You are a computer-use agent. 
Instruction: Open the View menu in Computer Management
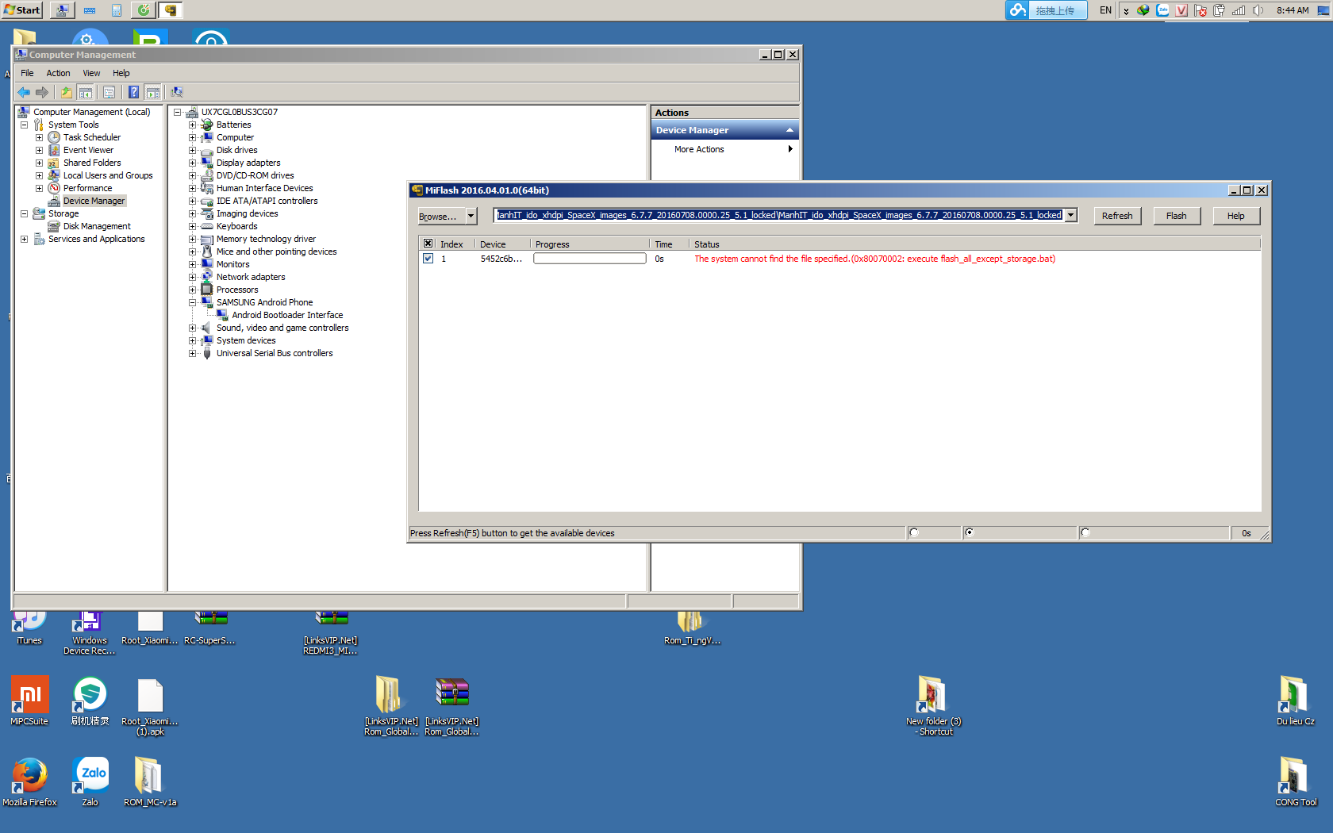(91, 73)
